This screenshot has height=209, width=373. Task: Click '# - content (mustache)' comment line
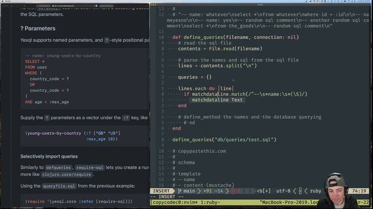pos(203,185)
